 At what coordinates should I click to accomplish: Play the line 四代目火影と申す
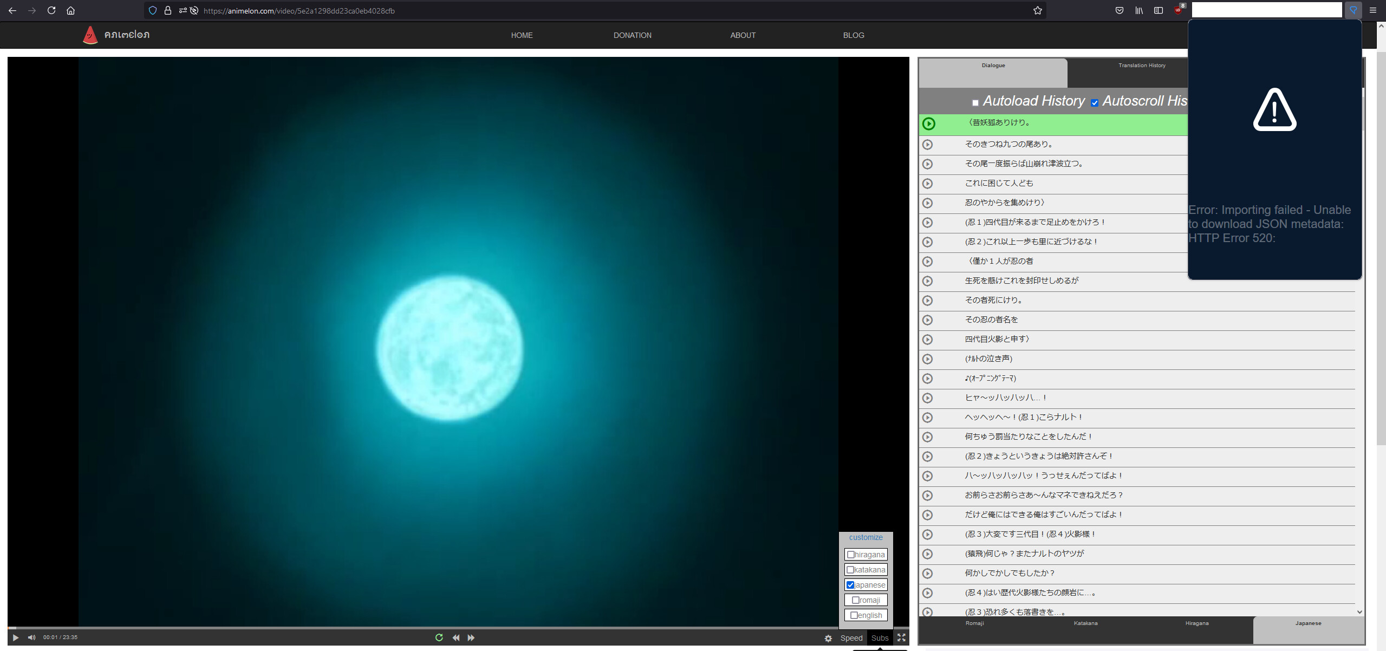point(927,340)
